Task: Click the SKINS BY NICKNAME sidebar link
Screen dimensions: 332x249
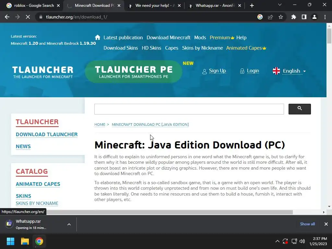Action: (37, 203)
